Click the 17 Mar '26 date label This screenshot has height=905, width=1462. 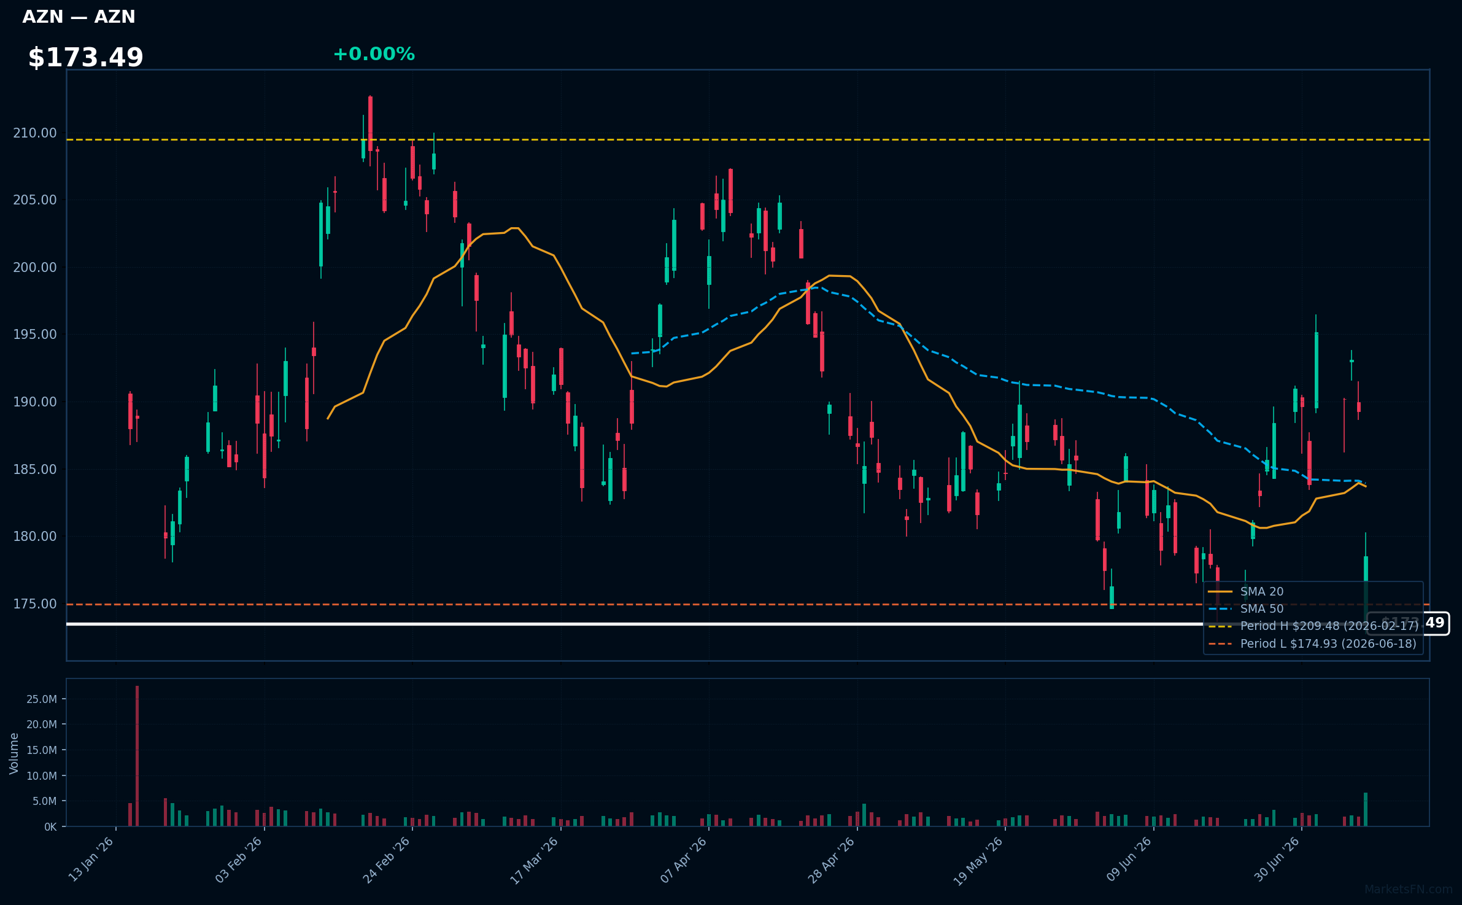(534, 860)
